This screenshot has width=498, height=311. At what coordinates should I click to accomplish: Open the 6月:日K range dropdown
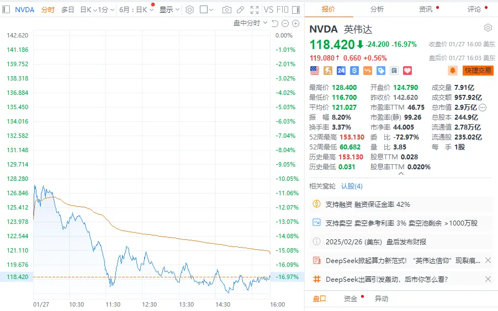pos(136,10)
